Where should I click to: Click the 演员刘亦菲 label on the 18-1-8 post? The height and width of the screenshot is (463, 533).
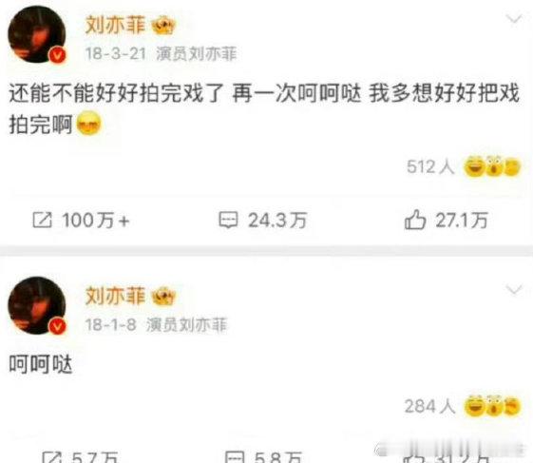186,324
